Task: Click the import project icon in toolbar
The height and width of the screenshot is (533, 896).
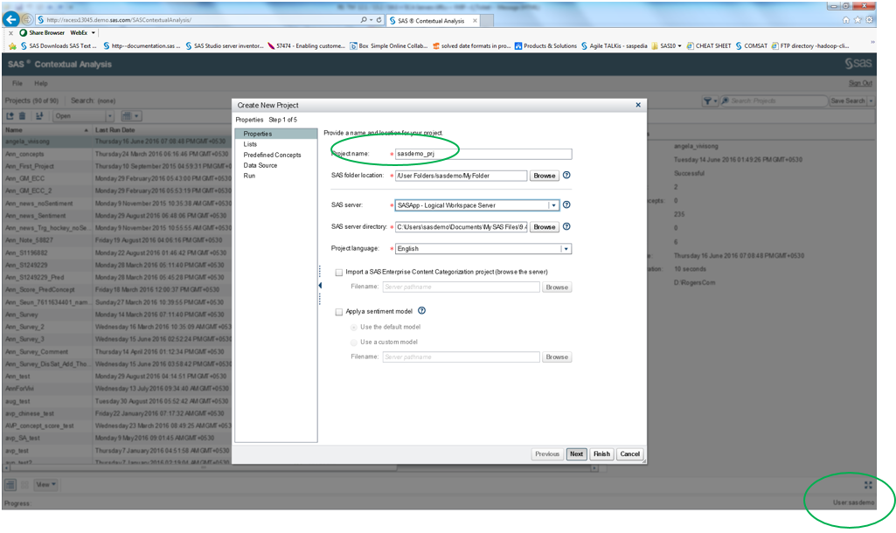Action: (x=39, y=116)
